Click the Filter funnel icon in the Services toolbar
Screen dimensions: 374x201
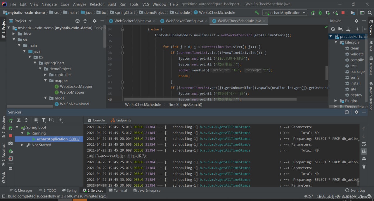pyautogui.click(x=44, y=120)
